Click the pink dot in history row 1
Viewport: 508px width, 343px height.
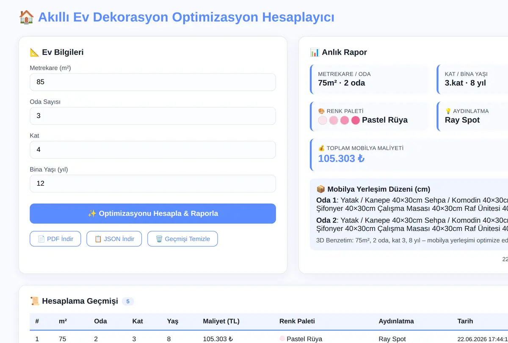(282, 339)
